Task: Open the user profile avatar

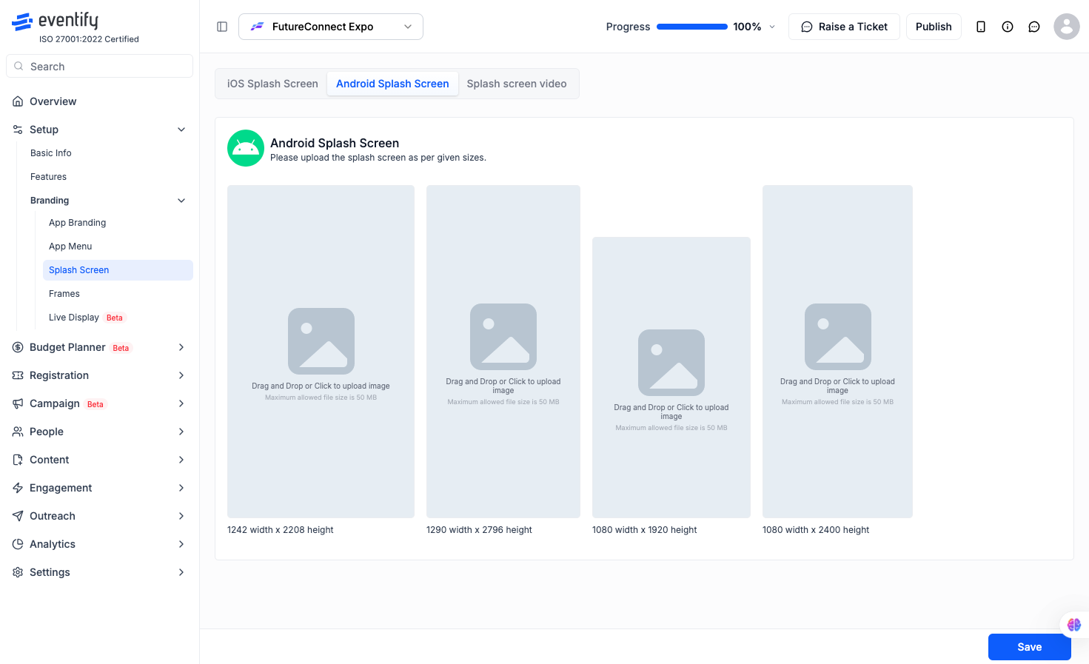Action: click(1067, 27)
